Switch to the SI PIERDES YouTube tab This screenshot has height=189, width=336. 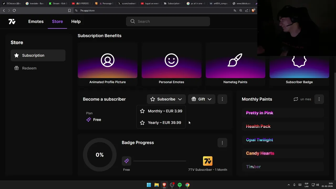(81, 3)
